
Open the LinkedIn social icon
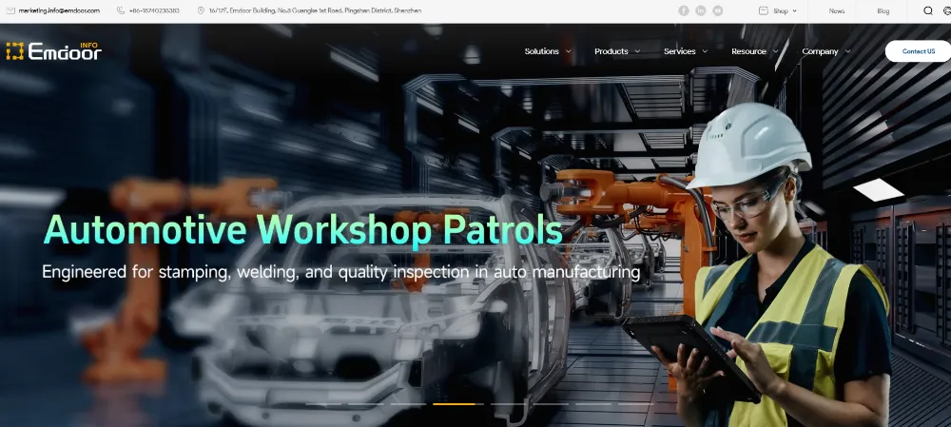tap(701, 10)
